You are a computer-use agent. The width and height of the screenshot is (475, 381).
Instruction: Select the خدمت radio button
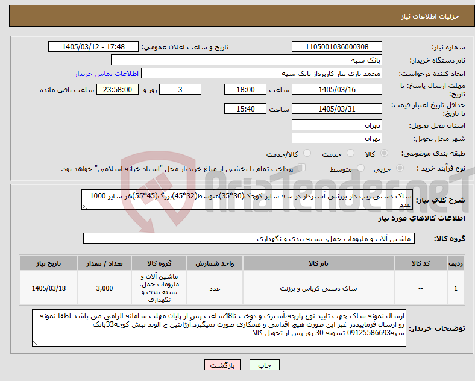click(350, 153)
